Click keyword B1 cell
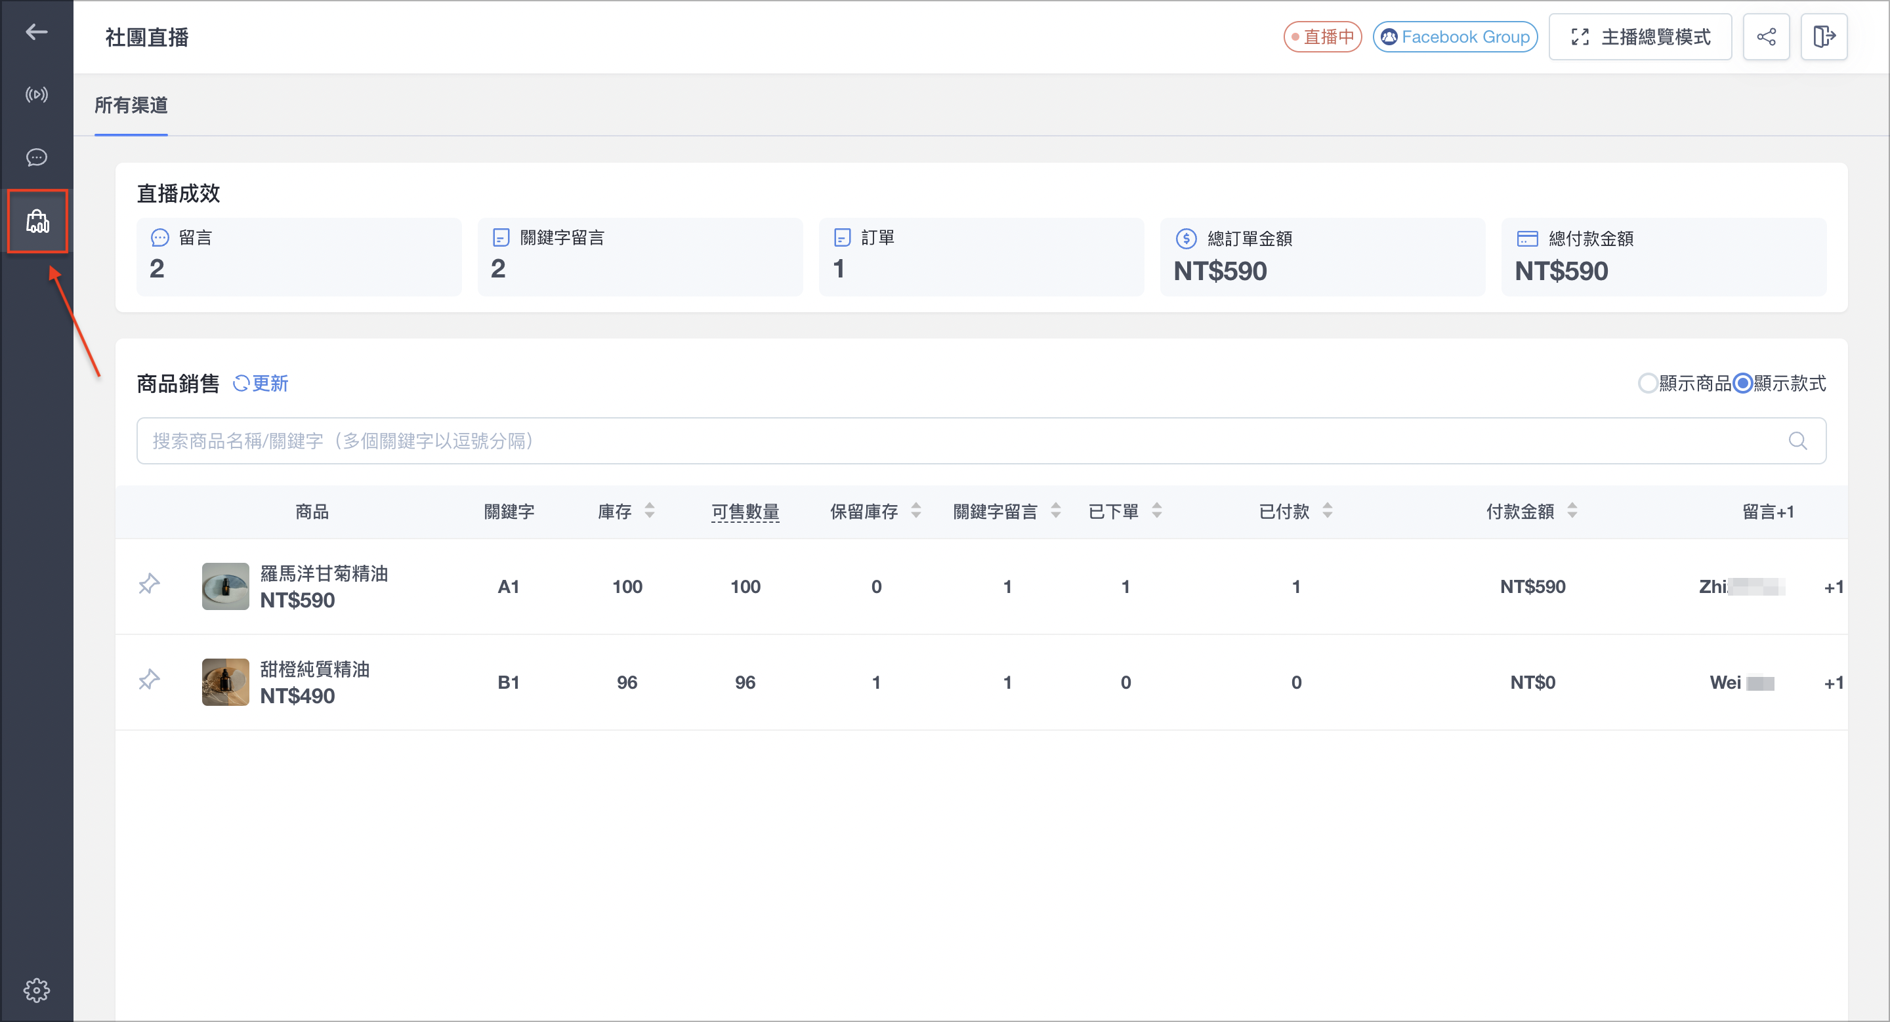The width and height of the screenshot is (1890, 1022). pos(509,683)
